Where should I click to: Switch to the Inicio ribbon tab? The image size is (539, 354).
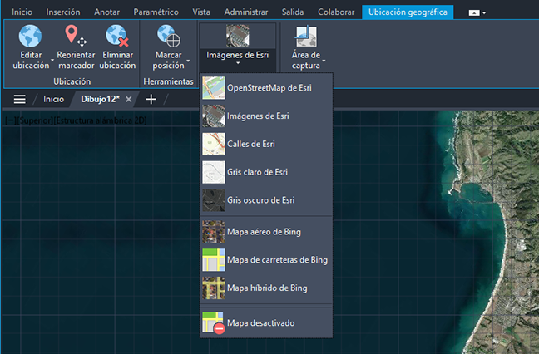tap(22, 12)
